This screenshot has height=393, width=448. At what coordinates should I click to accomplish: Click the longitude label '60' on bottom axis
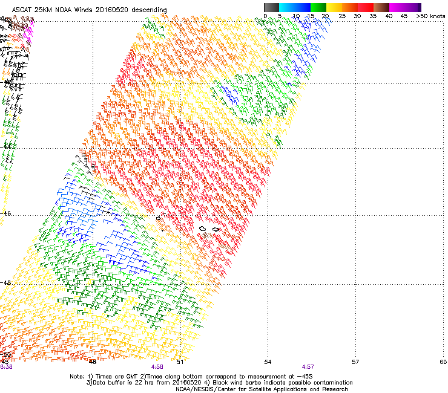tap(443, 362)
